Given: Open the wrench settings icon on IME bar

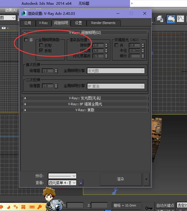Looking at the screenshot, I should click(40, 207).
